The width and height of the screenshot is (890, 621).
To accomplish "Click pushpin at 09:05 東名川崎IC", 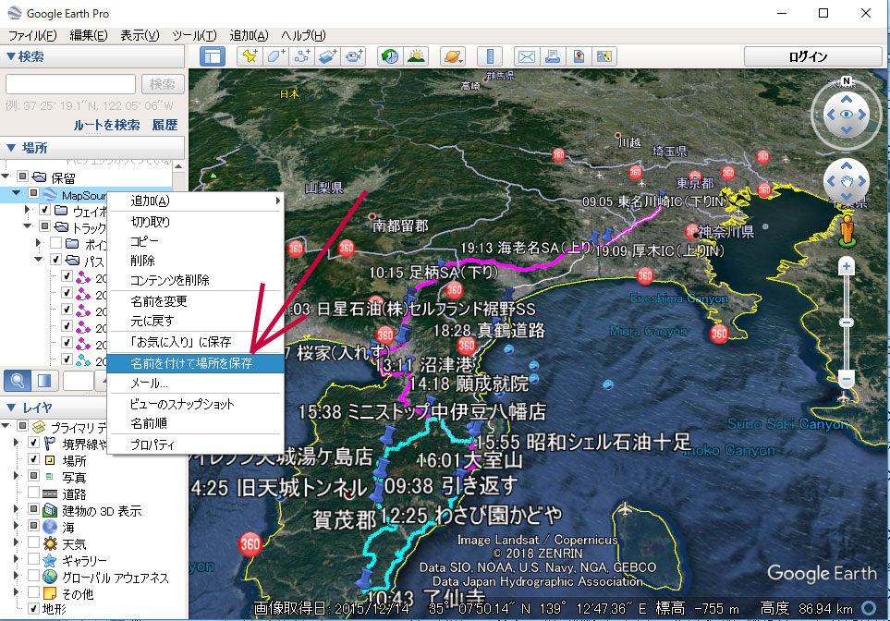I will tap(662, 195).
